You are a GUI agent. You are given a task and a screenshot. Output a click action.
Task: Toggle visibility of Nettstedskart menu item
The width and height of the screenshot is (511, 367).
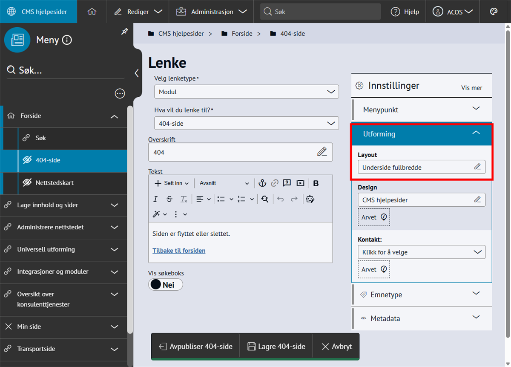tap(27, 182)
